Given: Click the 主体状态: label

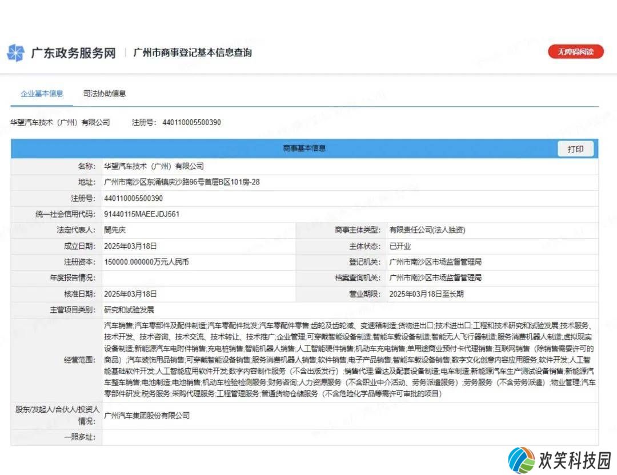Looking at the screenshot, I should tap(364, 246).
